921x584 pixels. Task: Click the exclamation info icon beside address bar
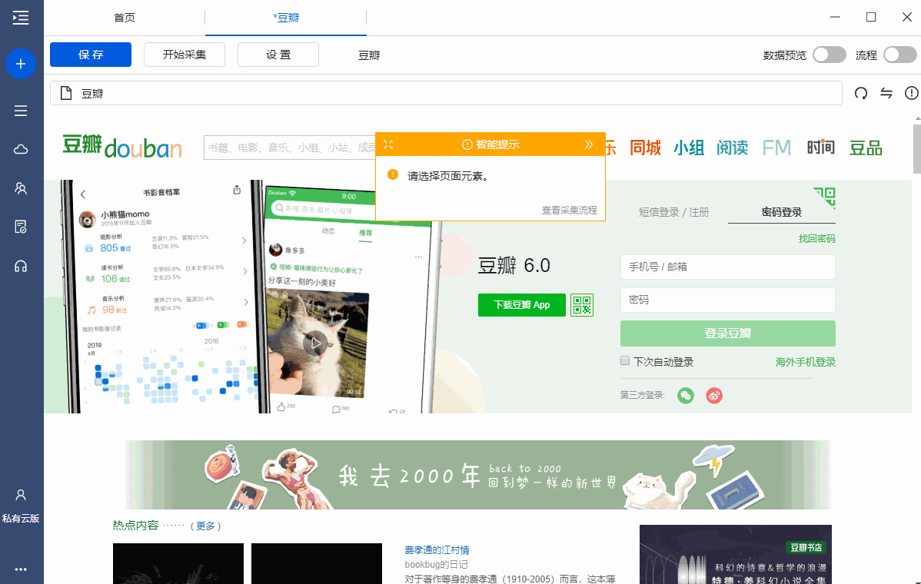pyautogui.click(x=912, y=93)
